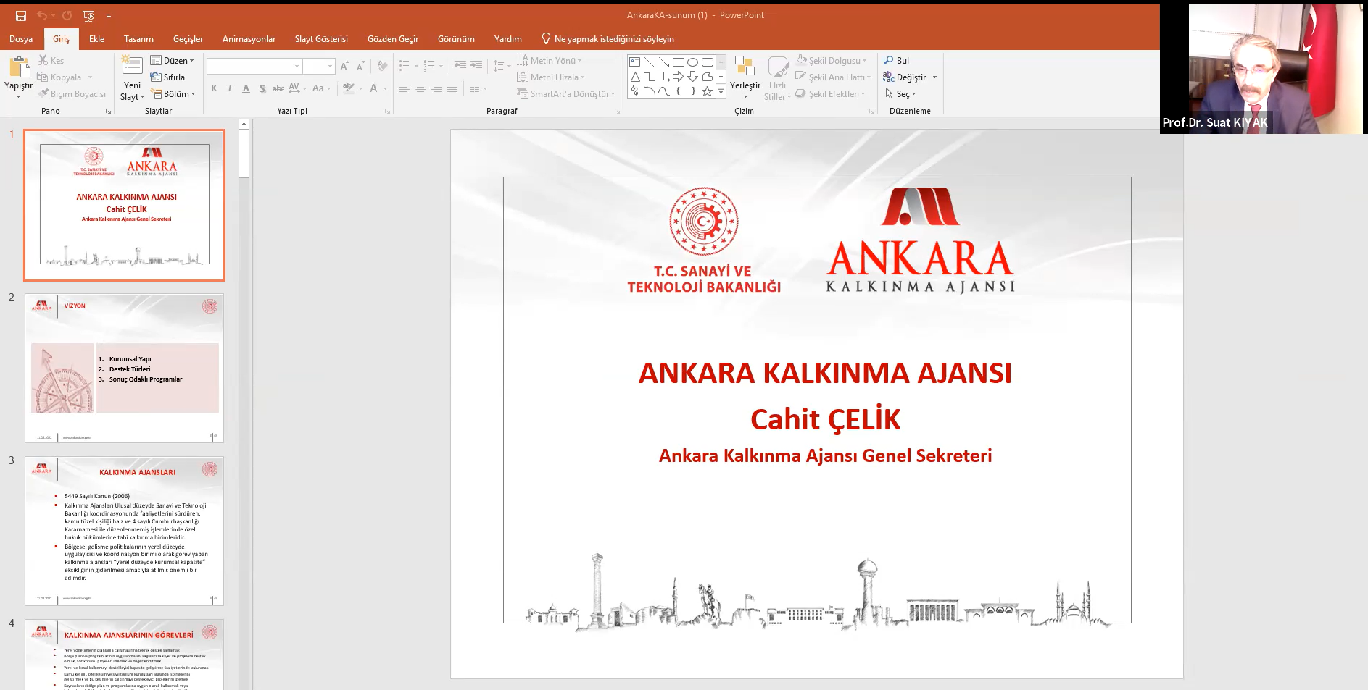Click Bul to find text
The width and height of the screenshot is (1368, 690).
click(896, 60)
